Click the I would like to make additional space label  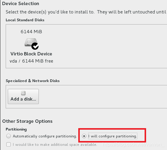(x=55, y=145)
